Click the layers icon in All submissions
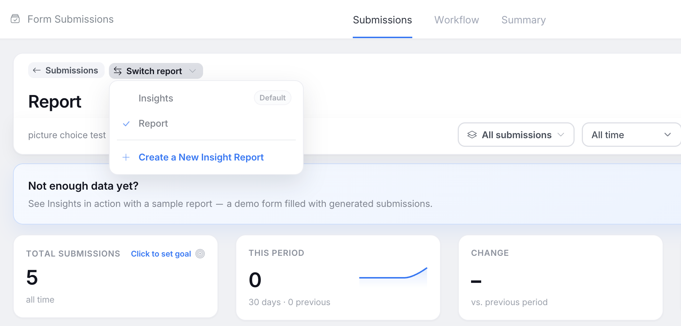Viewport: 681px width, 326px height. [x=472, y=135]
